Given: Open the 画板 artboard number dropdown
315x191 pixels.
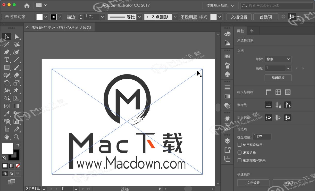Looking at the screenshot, I should [288, 68].
